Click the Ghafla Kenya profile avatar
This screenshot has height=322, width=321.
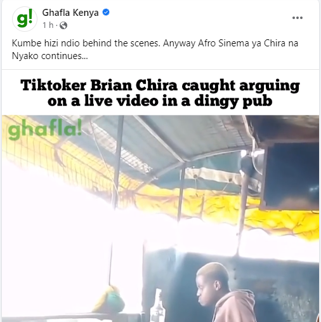(25, 19)
